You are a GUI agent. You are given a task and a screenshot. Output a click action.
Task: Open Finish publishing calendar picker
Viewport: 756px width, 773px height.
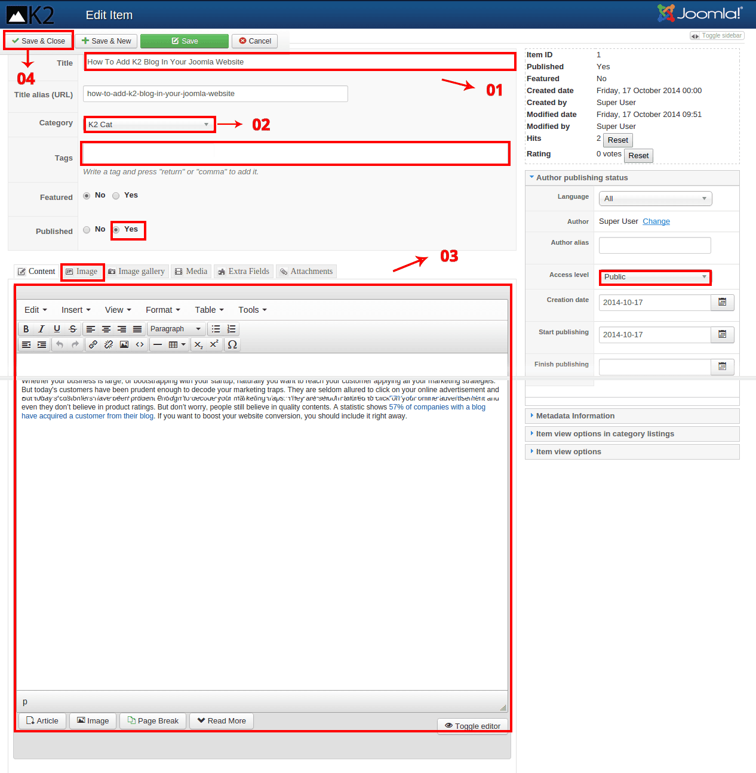tap(722, 367)
